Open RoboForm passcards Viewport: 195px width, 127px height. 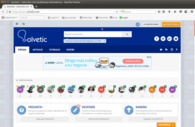pyautogui.click(x=69, y=18)
